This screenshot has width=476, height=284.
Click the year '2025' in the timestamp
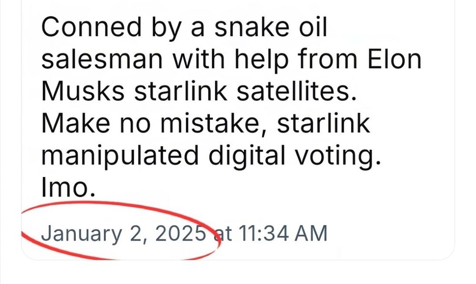click(180, 234)
